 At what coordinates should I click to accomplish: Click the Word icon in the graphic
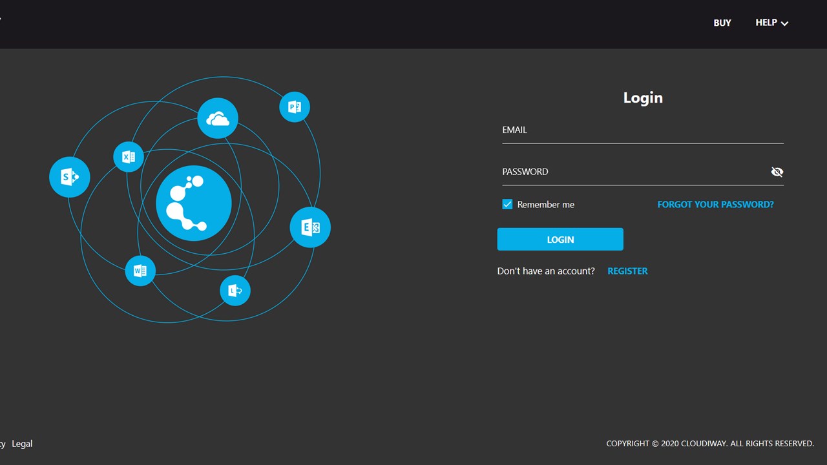coord(140,271)
